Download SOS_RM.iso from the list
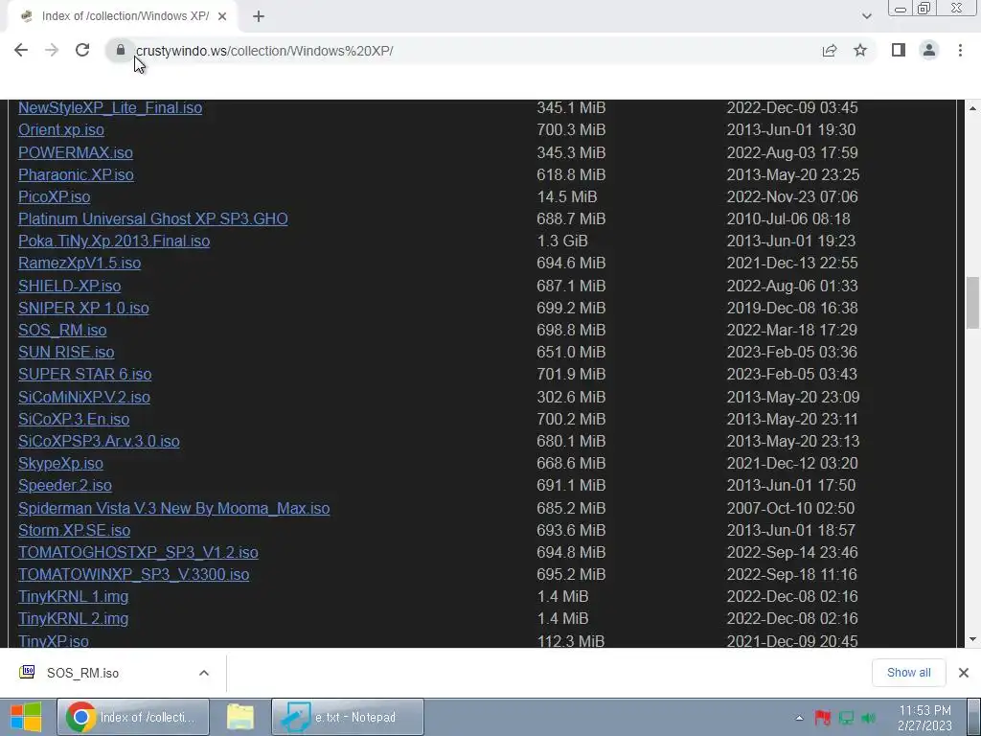 [x=62, y=330]
